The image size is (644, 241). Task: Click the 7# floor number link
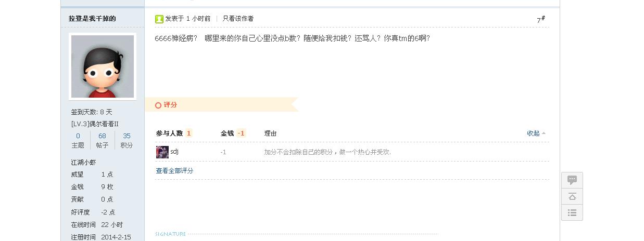point(541,19)
